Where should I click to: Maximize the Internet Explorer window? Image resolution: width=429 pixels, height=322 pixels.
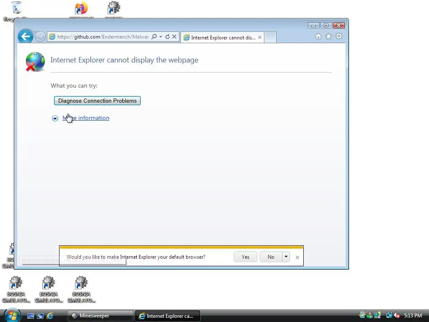pos(326,26)
